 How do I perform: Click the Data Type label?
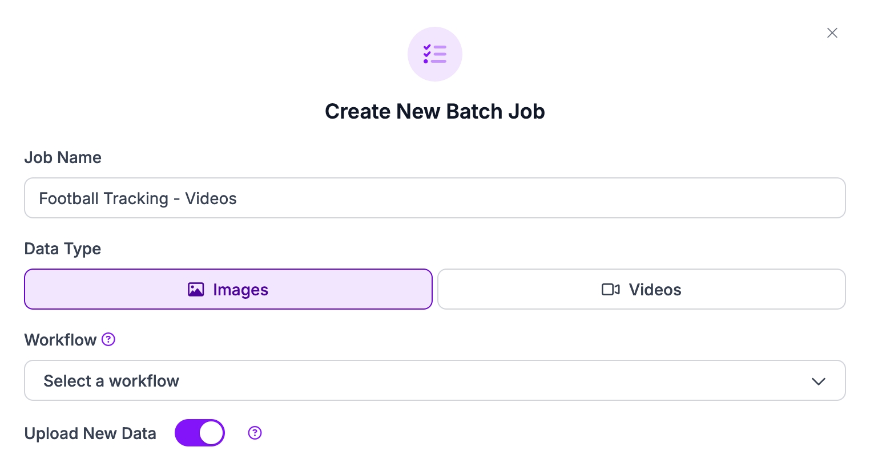(63, 249)
